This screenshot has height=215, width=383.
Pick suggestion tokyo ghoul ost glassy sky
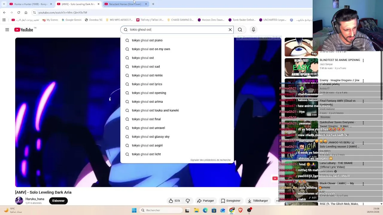point(177,136)
